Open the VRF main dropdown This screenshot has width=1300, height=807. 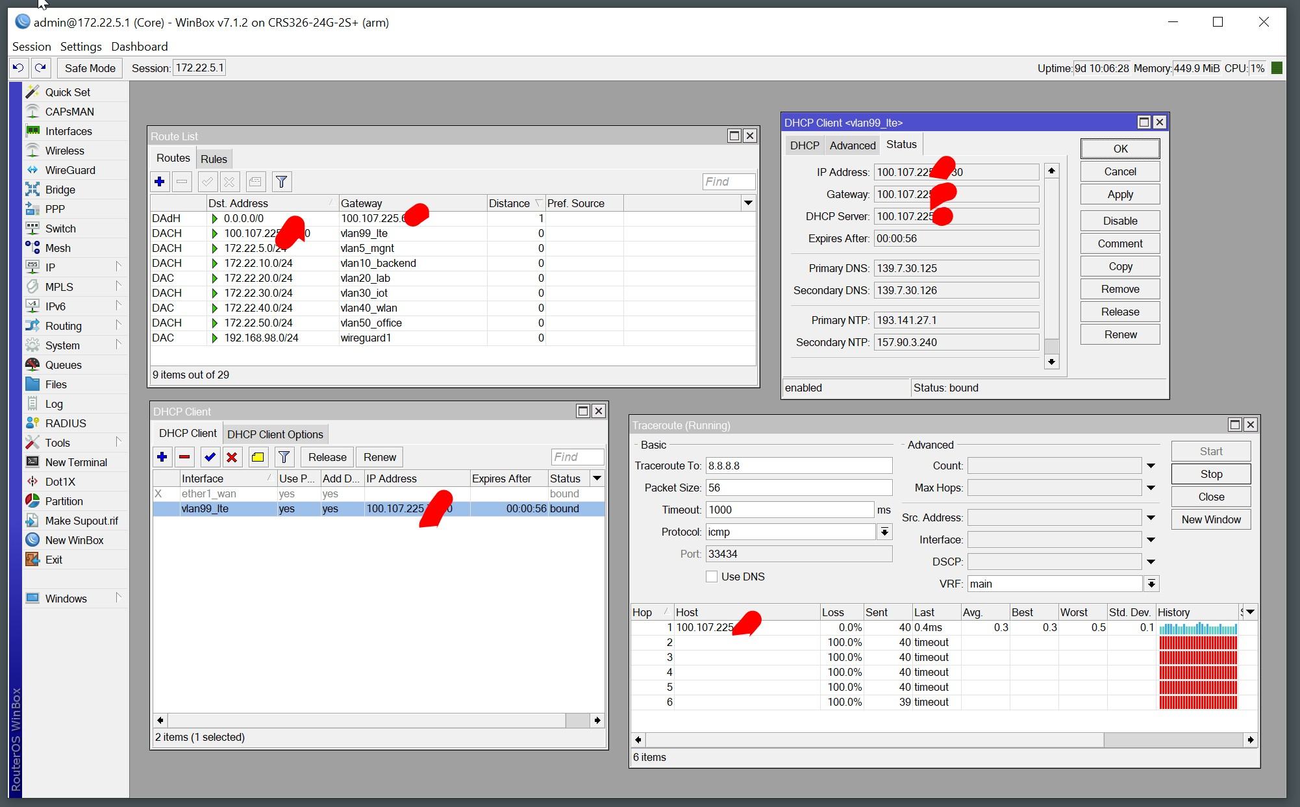point(1151,584)
